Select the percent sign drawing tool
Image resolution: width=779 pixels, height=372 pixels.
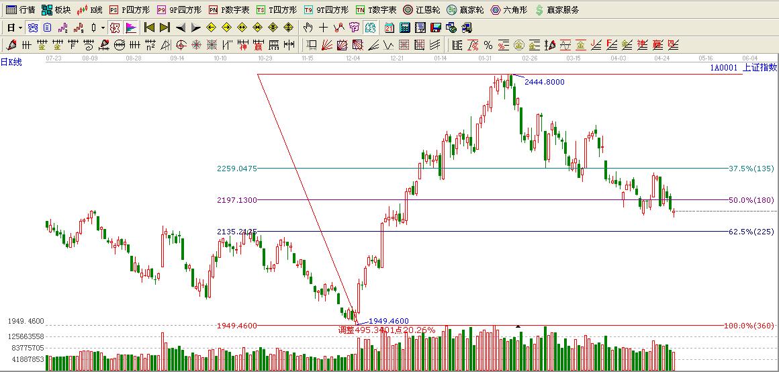[x=488, y=45]
